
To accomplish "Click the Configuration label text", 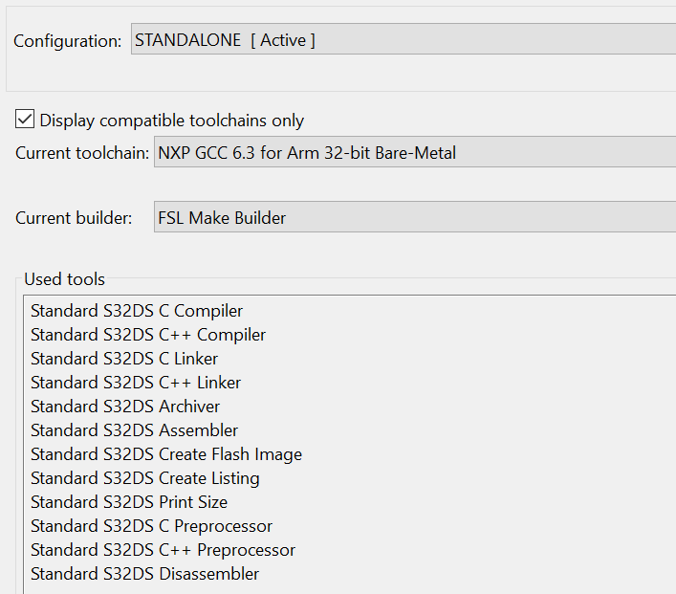I will tap(67, 41).
